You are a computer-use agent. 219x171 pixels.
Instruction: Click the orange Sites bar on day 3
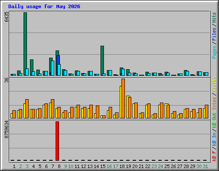tap(27, 109)
